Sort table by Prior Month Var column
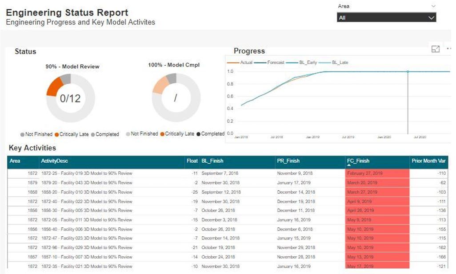The width and height of the screenshot is (456, 274). pyautogui.click(x=428, y=160)
